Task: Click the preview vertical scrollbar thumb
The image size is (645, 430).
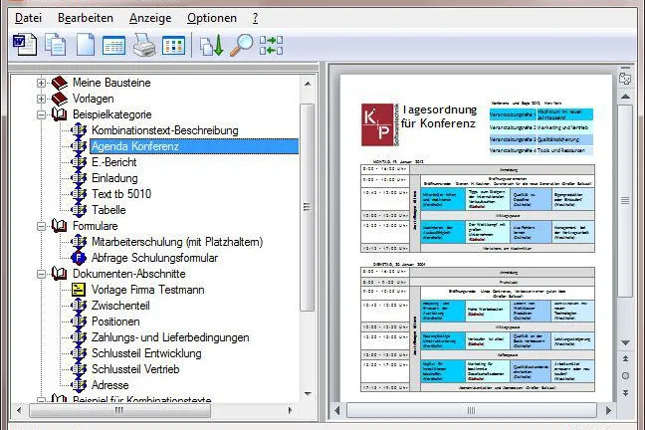Action: (625, 200)
